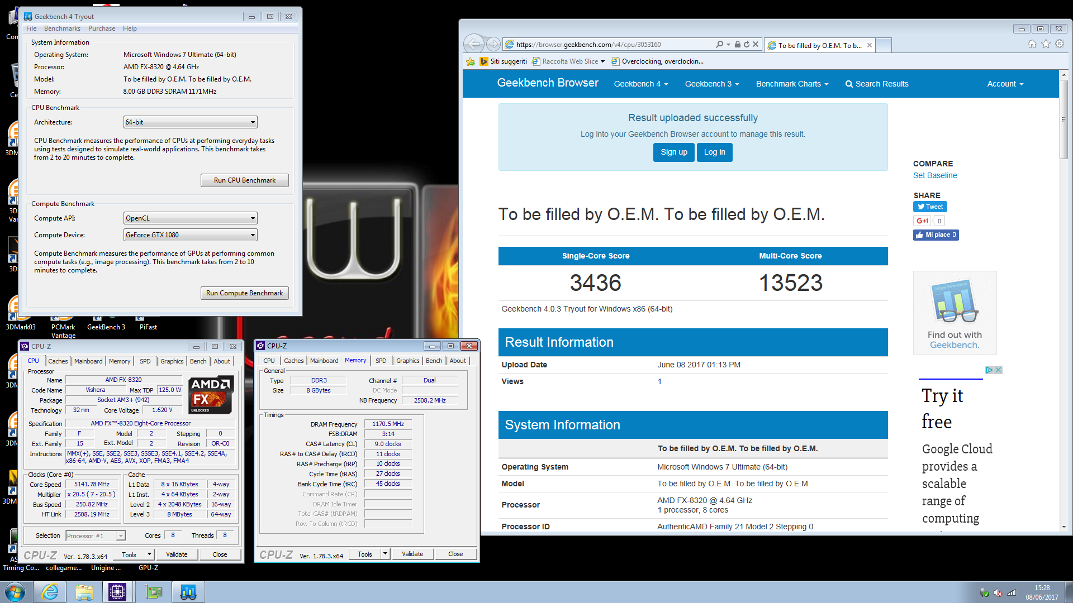Viewport: 1073px width, 603px height.
Task: Switch to SPD tab in right CPU-Z
Action: (x=381, y=361)
